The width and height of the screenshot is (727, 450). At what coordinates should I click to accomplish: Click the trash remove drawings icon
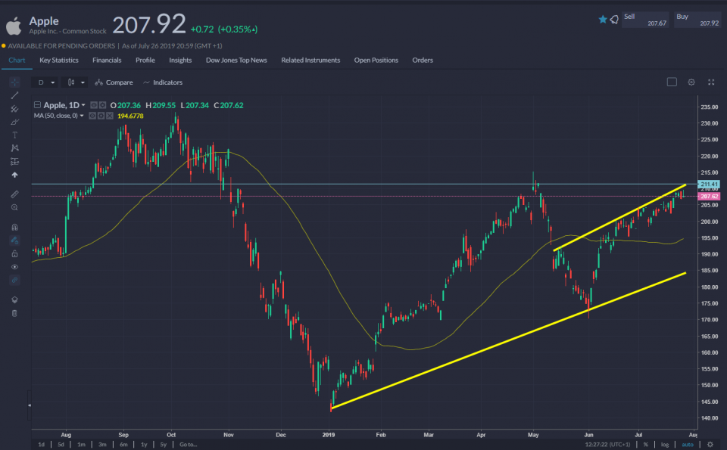[x=14, y=312]
